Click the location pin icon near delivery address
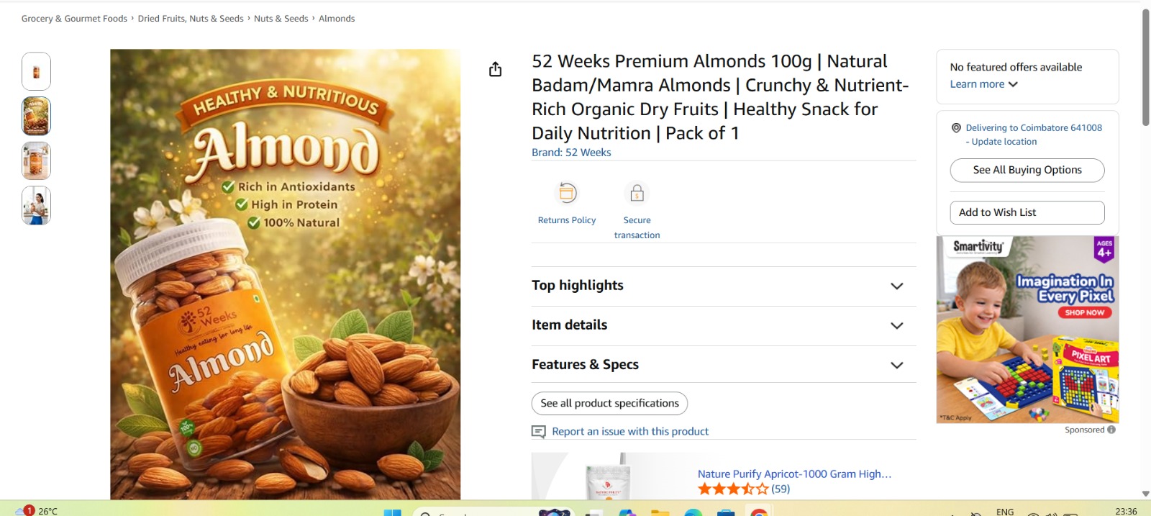 point(956,128)
